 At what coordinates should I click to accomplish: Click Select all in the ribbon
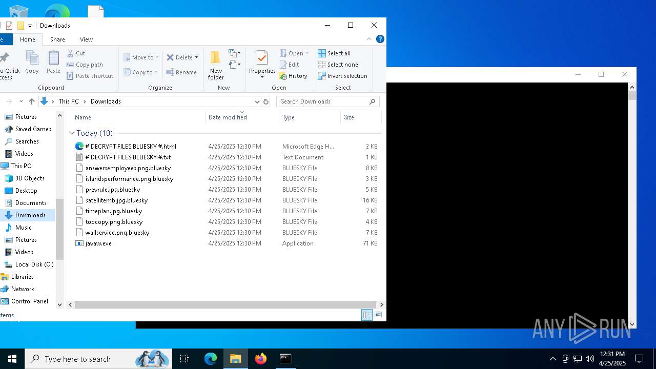(334, 53)
